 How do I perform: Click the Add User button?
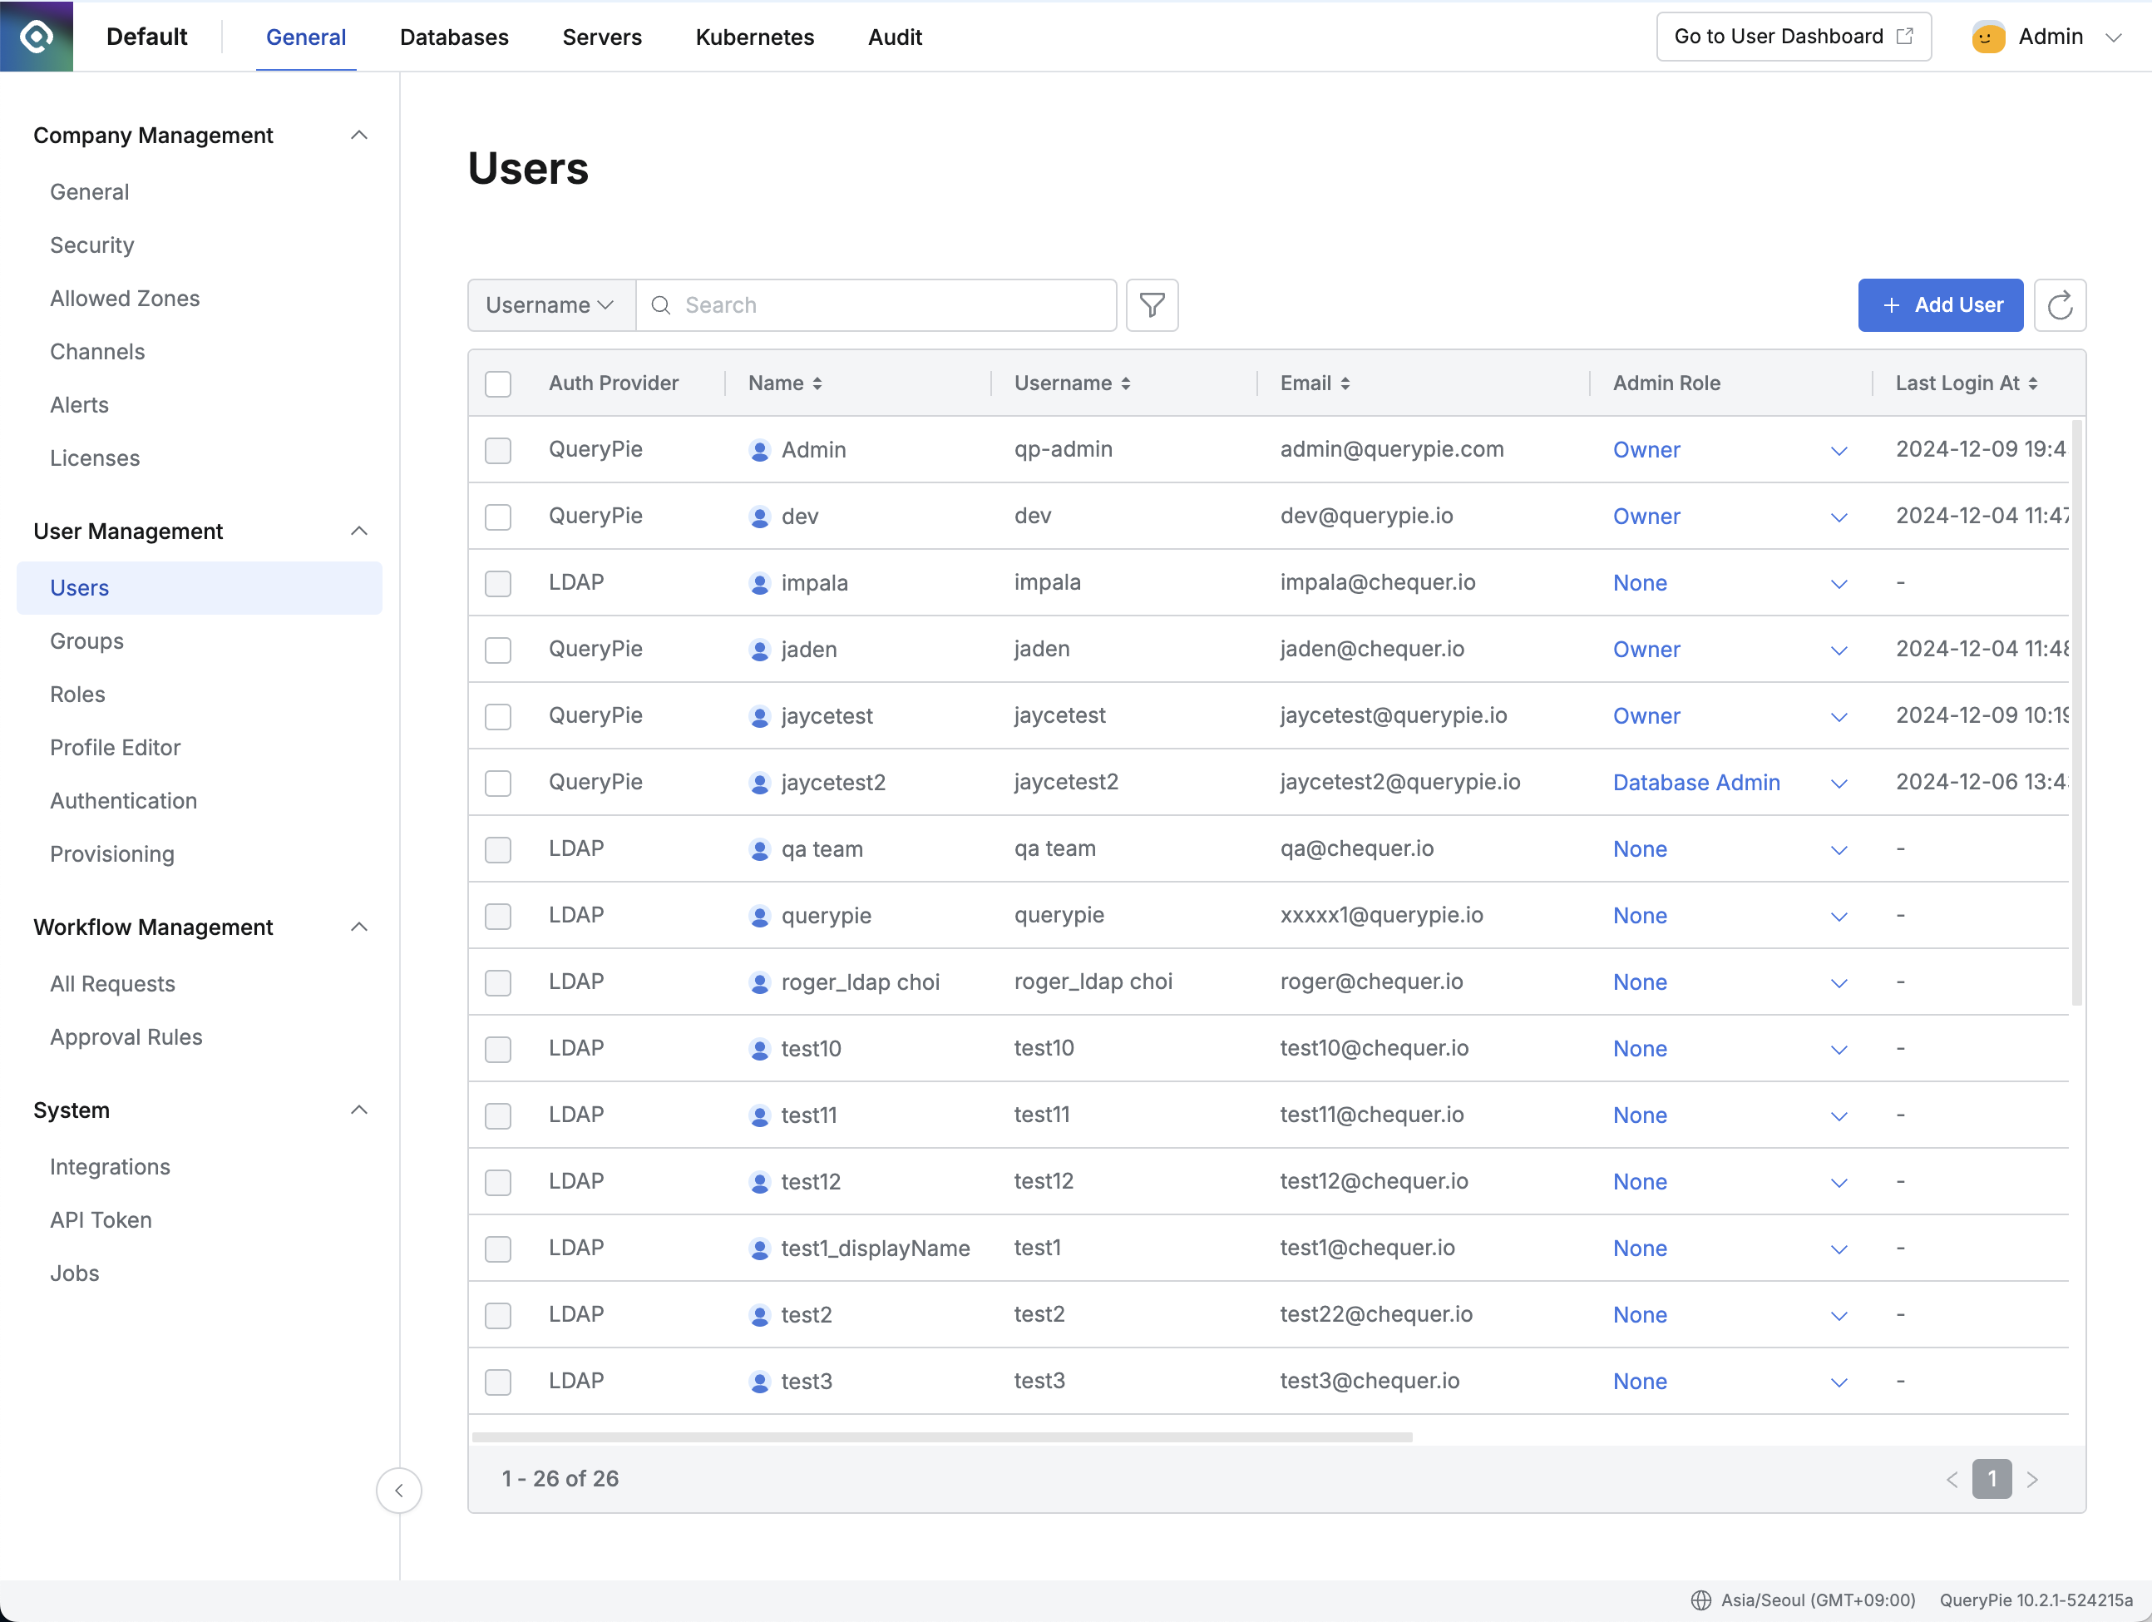1941,305
